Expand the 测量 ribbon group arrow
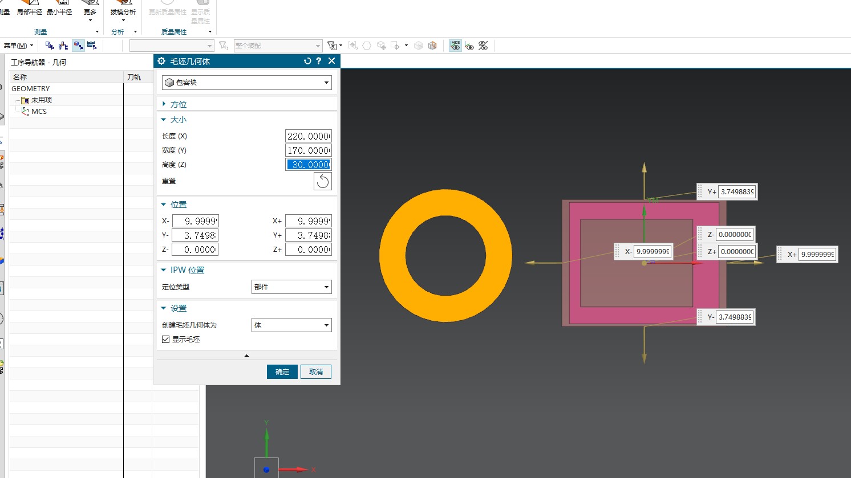 point(97,32)
